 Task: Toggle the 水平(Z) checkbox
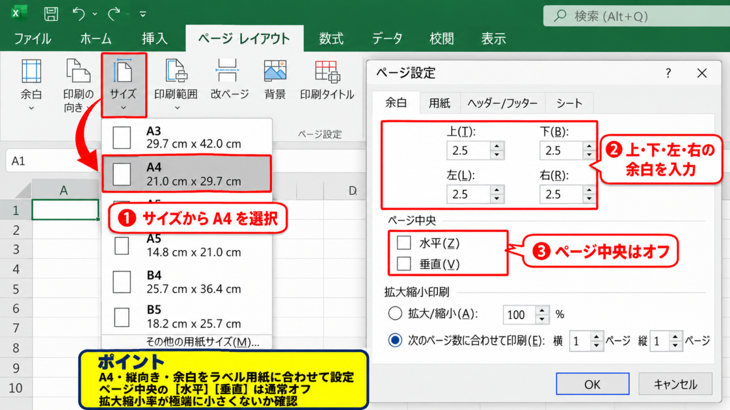(x=404, y=243)
